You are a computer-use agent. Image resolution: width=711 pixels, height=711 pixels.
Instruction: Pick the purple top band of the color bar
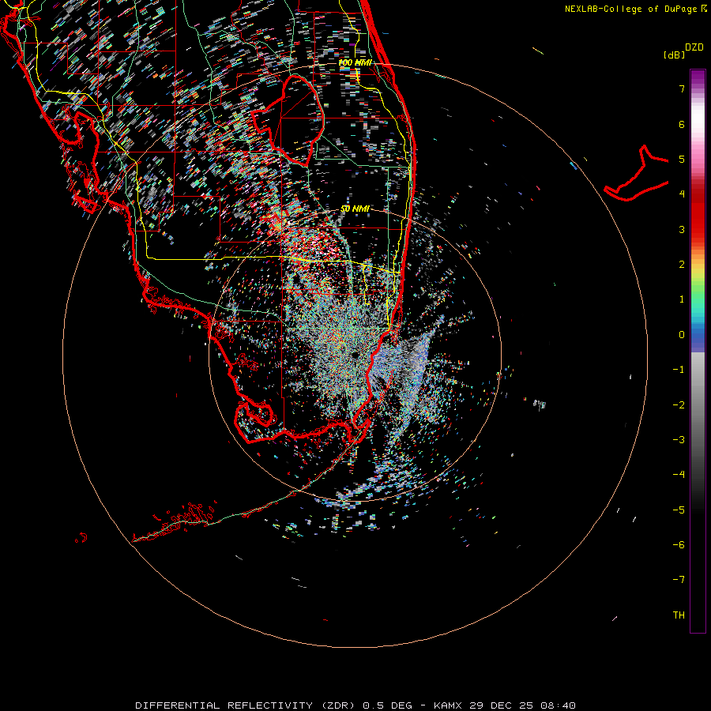[x=698, y=77]
